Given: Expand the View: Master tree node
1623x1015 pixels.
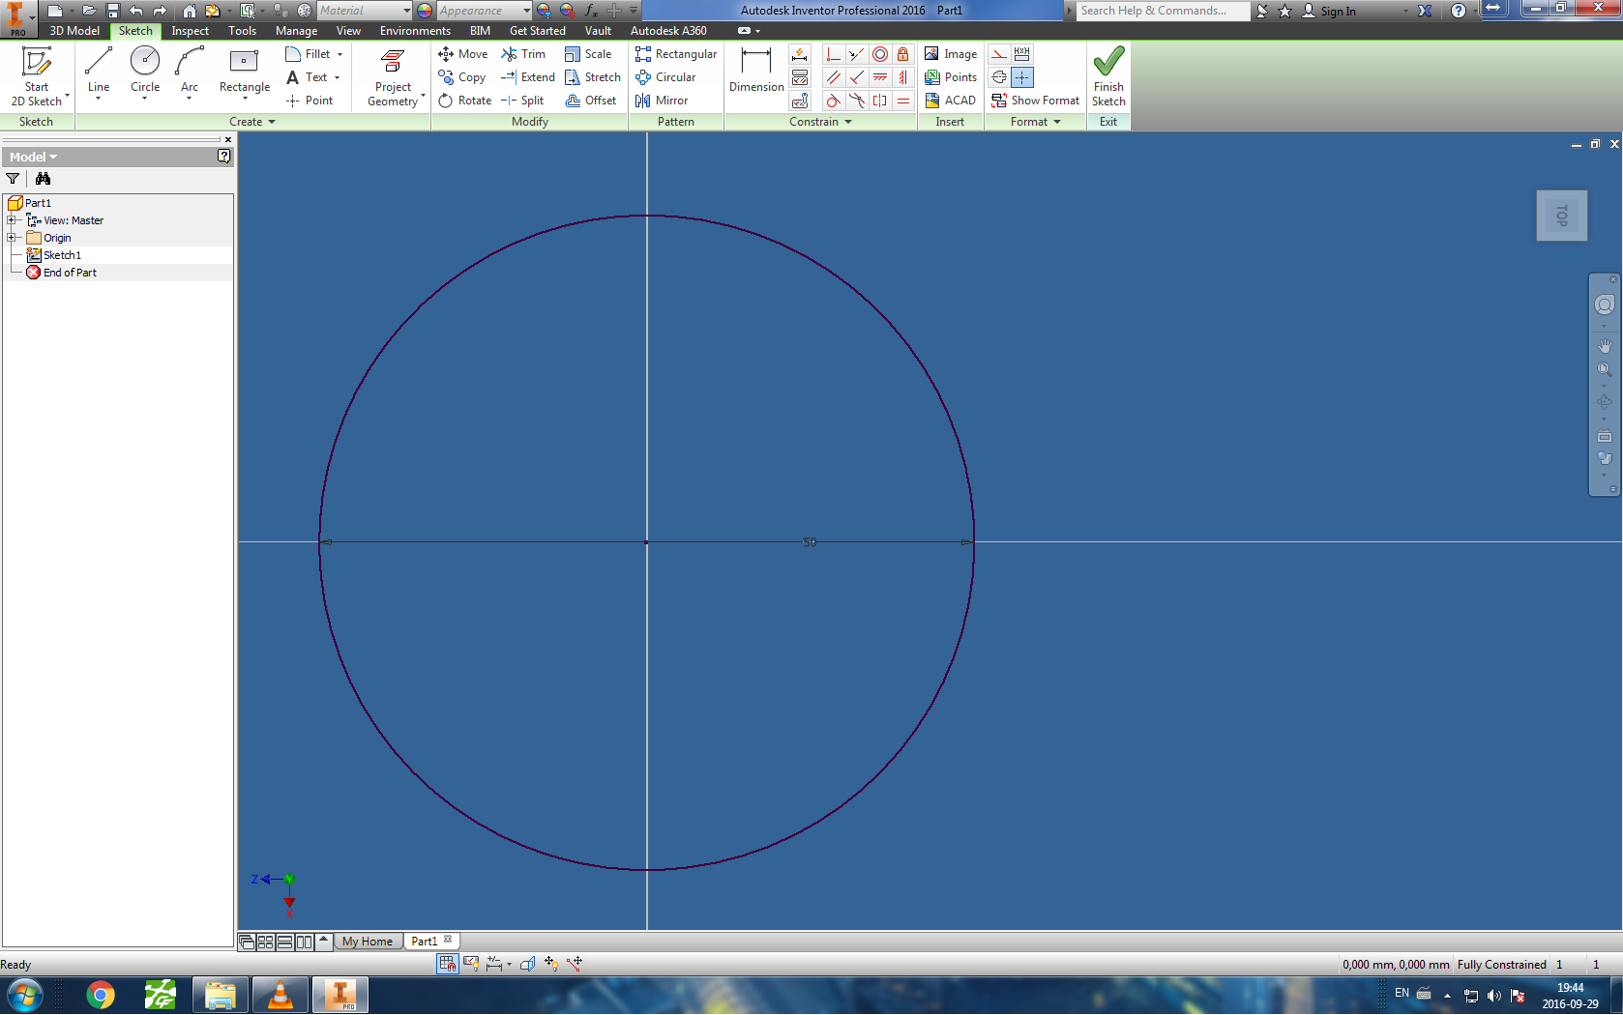Looking at the screenshot, I should coord(12,220).
